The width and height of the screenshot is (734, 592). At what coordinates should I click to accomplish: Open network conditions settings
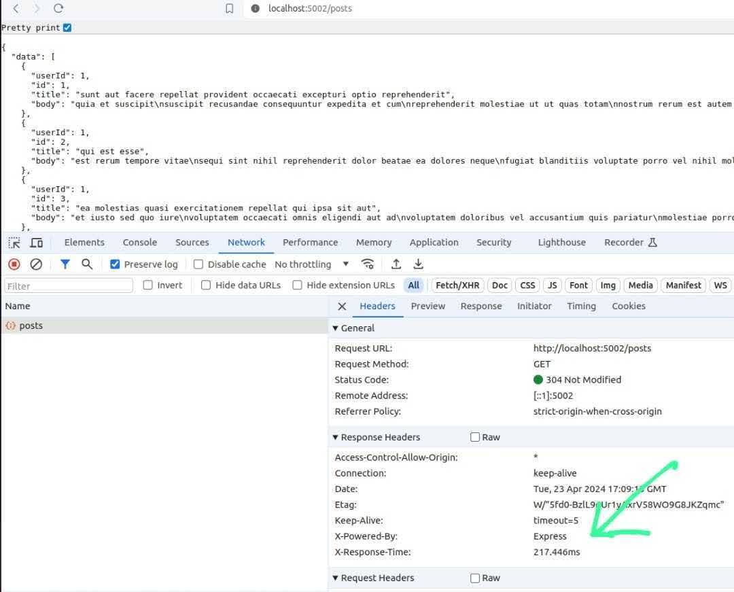(x=368, y=264)
